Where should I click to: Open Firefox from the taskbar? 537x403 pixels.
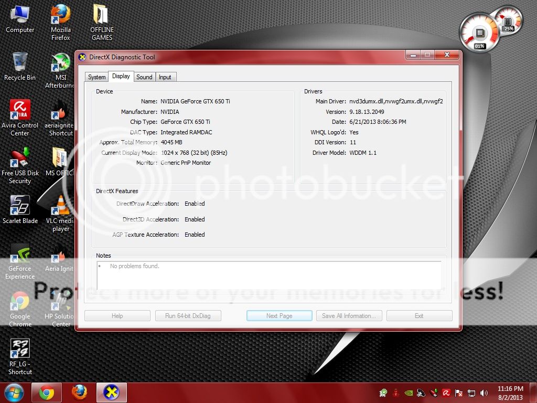pos(79,393)
